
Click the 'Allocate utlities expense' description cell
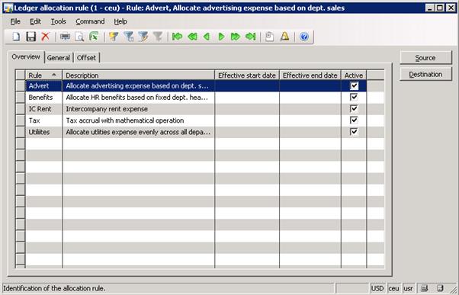(139, 132)
